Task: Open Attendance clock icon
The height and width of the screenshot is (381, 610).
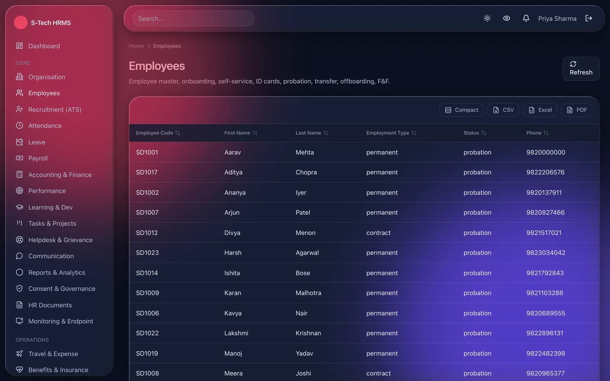Action: click(19, 125)
